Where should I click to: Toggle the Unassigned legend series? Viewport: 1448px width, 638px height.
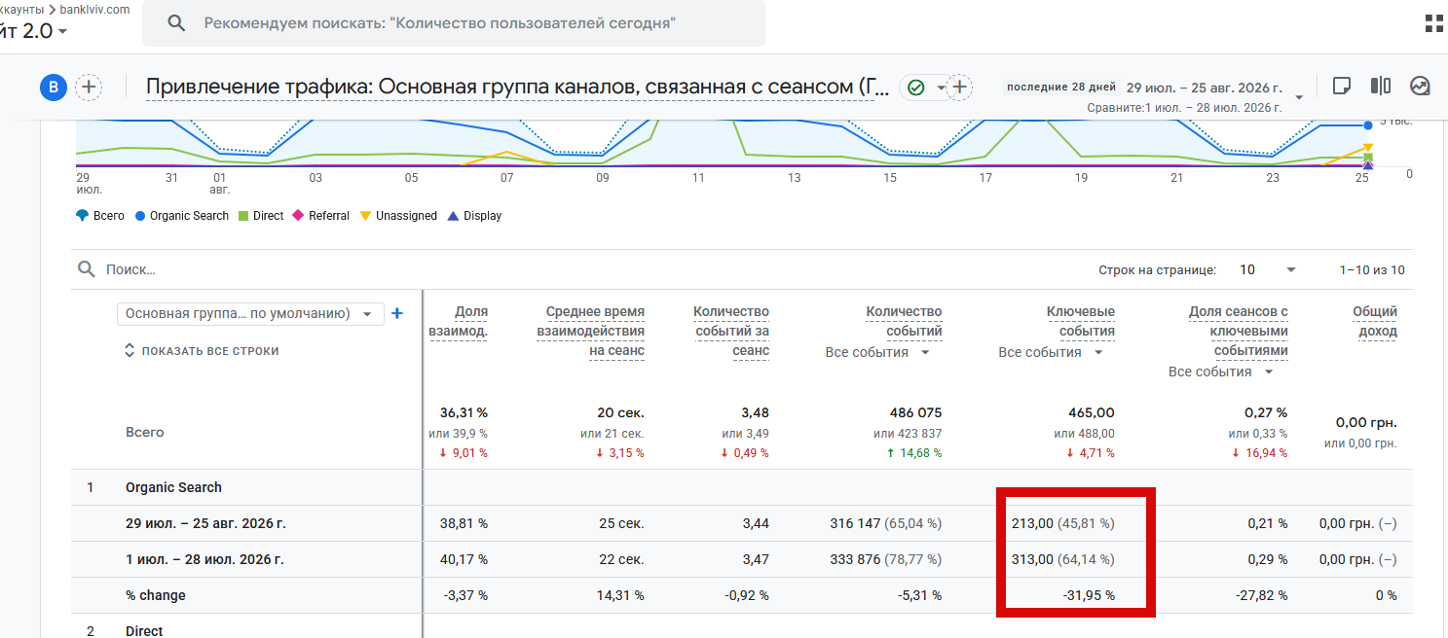[398, 216]
